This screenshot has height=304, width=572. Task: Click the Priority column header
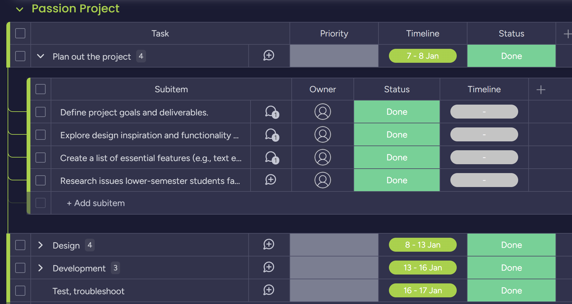click(334, 34)
